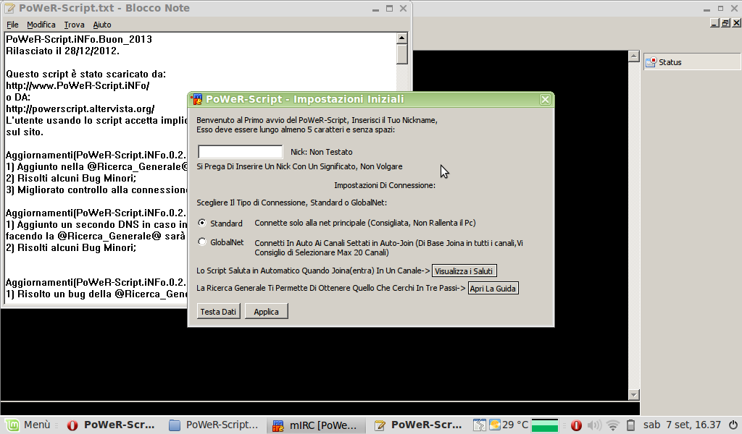Click the clock showing sab 7 set, 16.37
This screenshot has height=434, width=742.
[682, 425]
